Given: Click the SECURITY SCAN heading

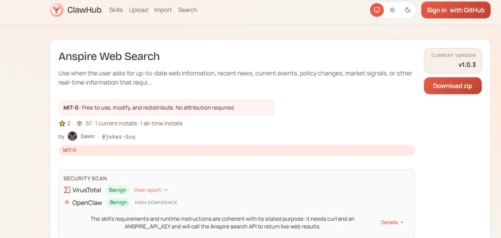Looking at the screenshot, I should (x=85, y=178).
